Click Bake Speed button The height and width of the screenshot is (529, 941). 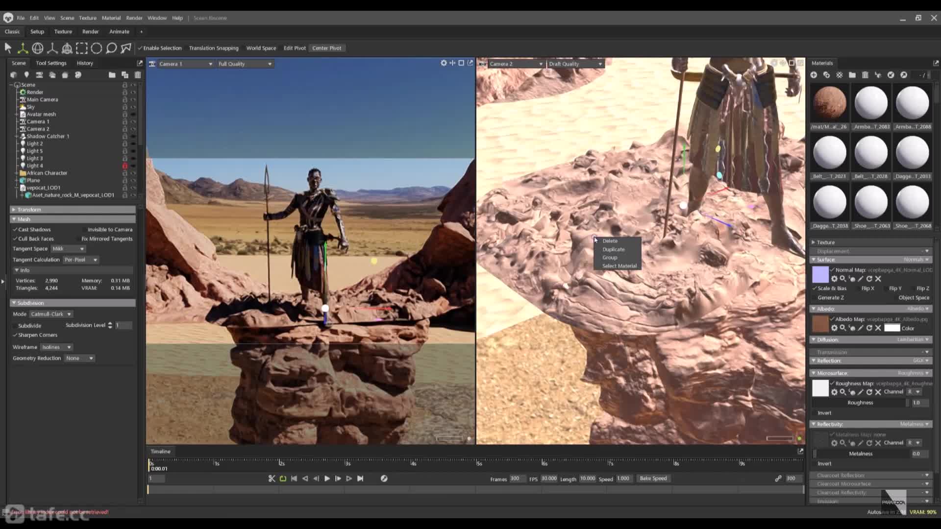coord(653,479)
